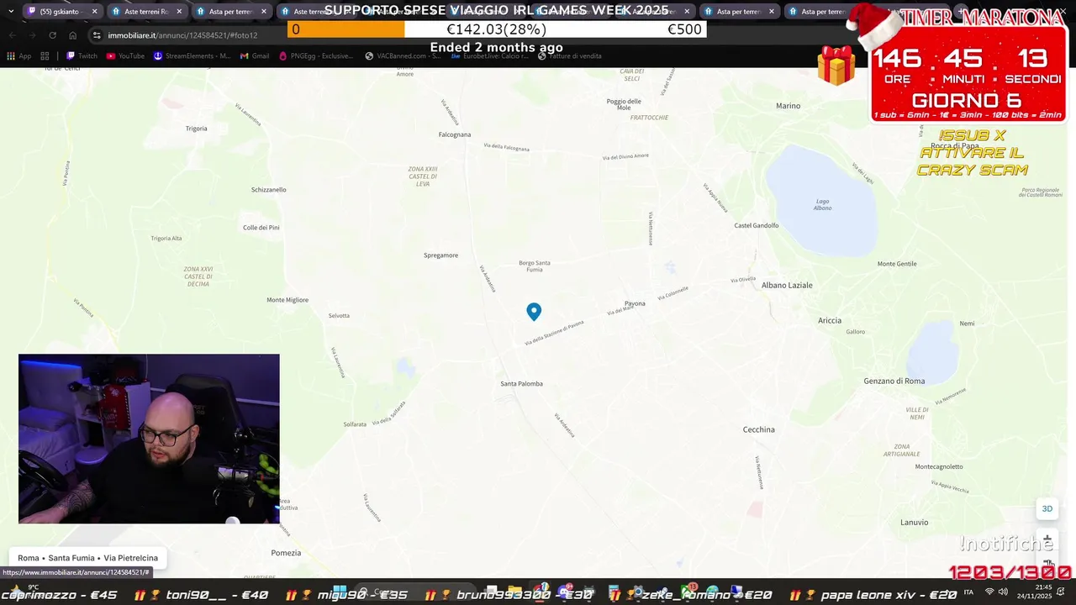The width and height of the screenshot is (1076, 605).
Task: Click the 'Cecchina' map label
Action: (x=758, y=430)
